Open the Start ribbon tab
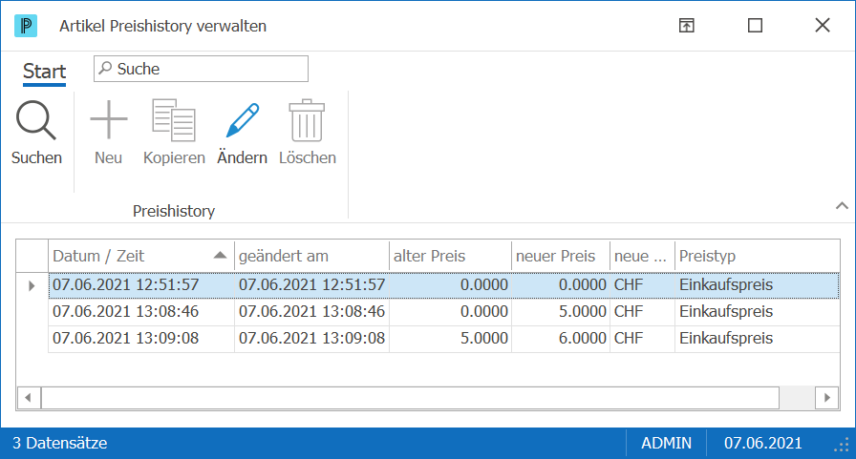The image size is (856, 459). coord(44,72)
